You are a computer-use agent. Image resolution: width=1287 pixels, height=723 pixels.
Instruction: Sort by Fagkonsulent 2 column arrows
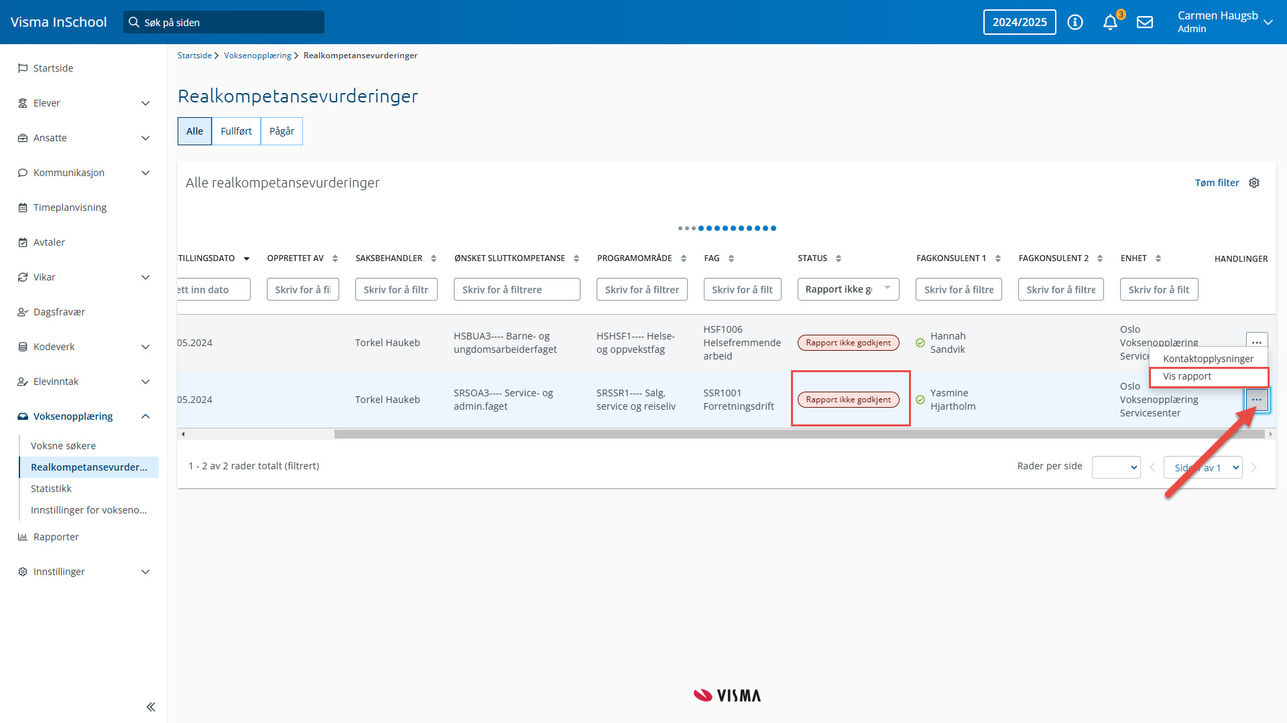pyautogui.click(x=1100, y=258)
